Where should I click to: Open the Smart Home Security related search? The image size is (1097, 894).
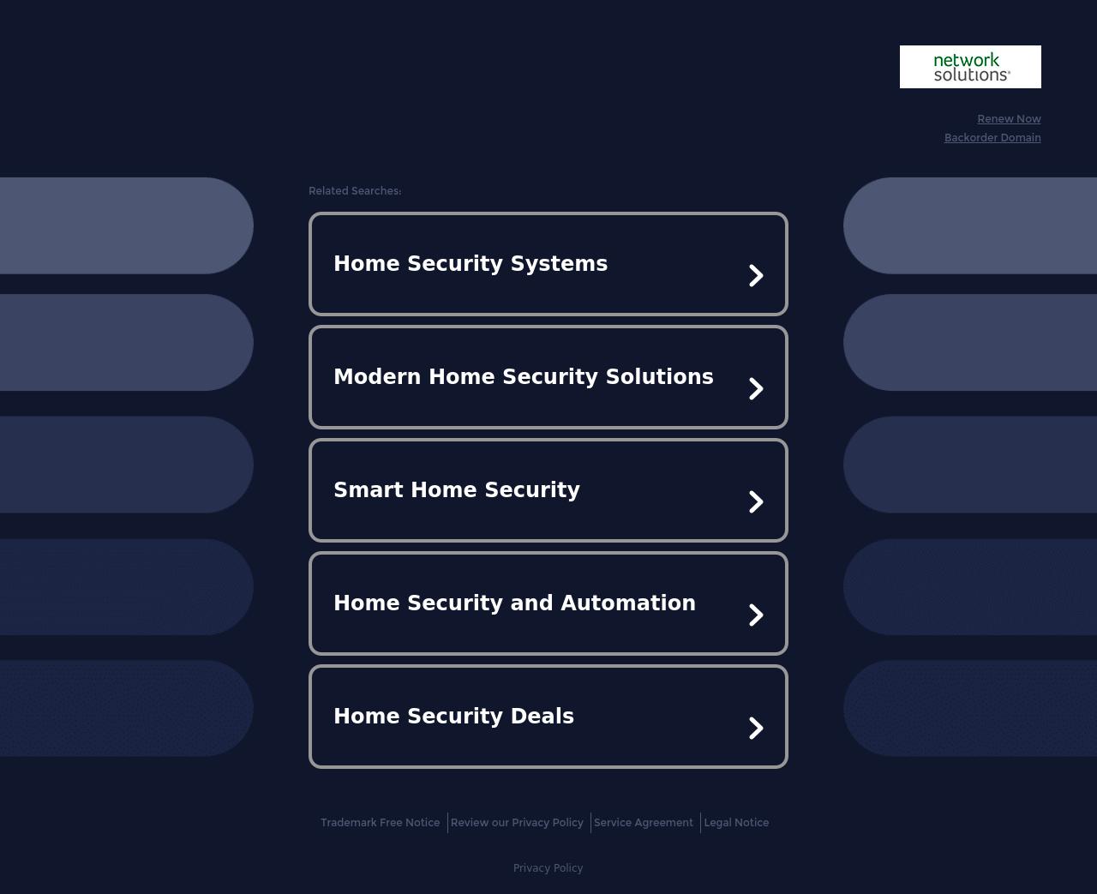coord(457,490)
